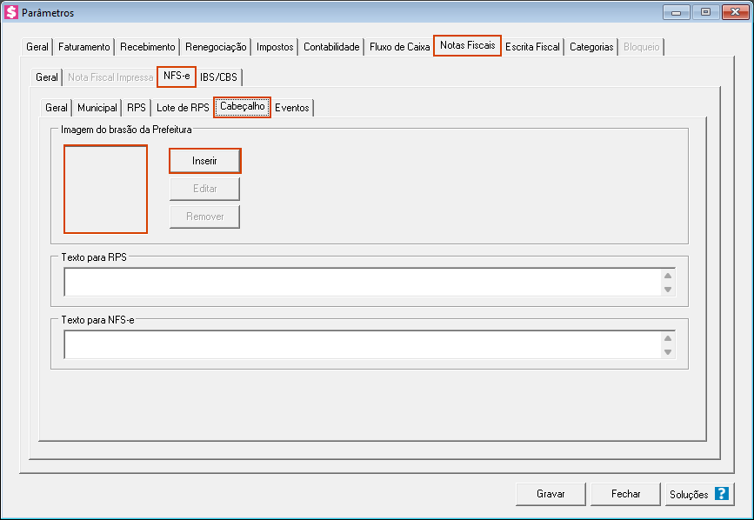Click the Soluções help question-mark icon
Screen dimensions: 754x520
click(721, 494)
